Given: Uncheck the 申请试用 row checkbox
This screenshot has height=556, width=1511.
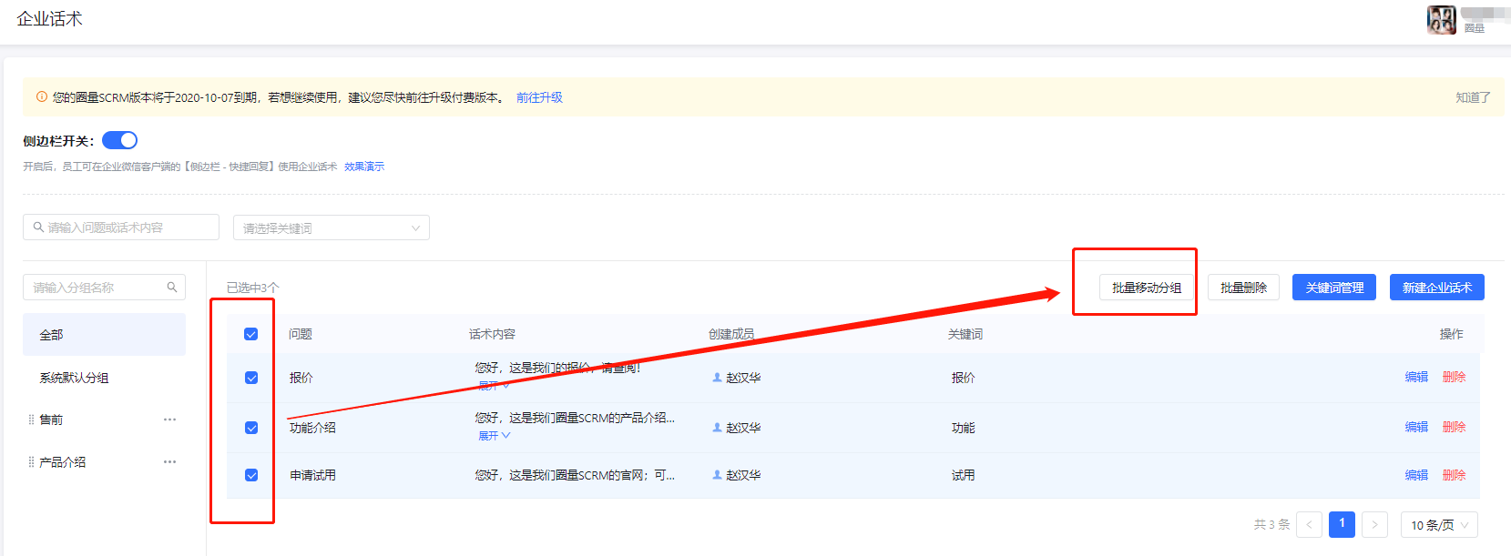Looking at the screenshot, I should [251, 475].
